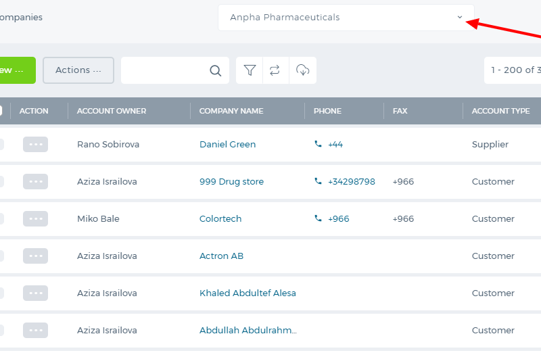
Task: Open row actions for Daniel Green
Action: coord(36,144)
